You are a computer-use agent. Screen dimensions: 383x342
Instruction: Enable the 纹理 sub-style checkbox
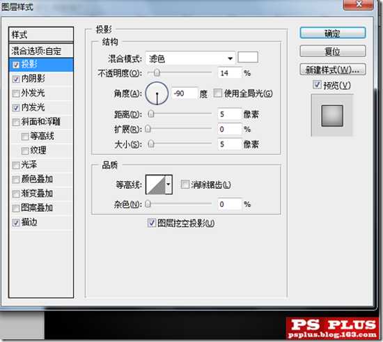click(x=25, y=150)
